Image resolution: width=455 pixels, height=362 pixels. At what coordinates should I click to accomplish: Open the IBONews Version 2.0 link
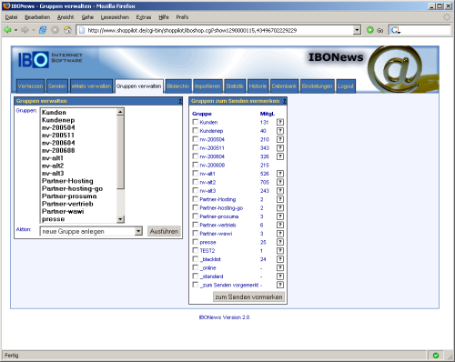(x=224, y=317)
